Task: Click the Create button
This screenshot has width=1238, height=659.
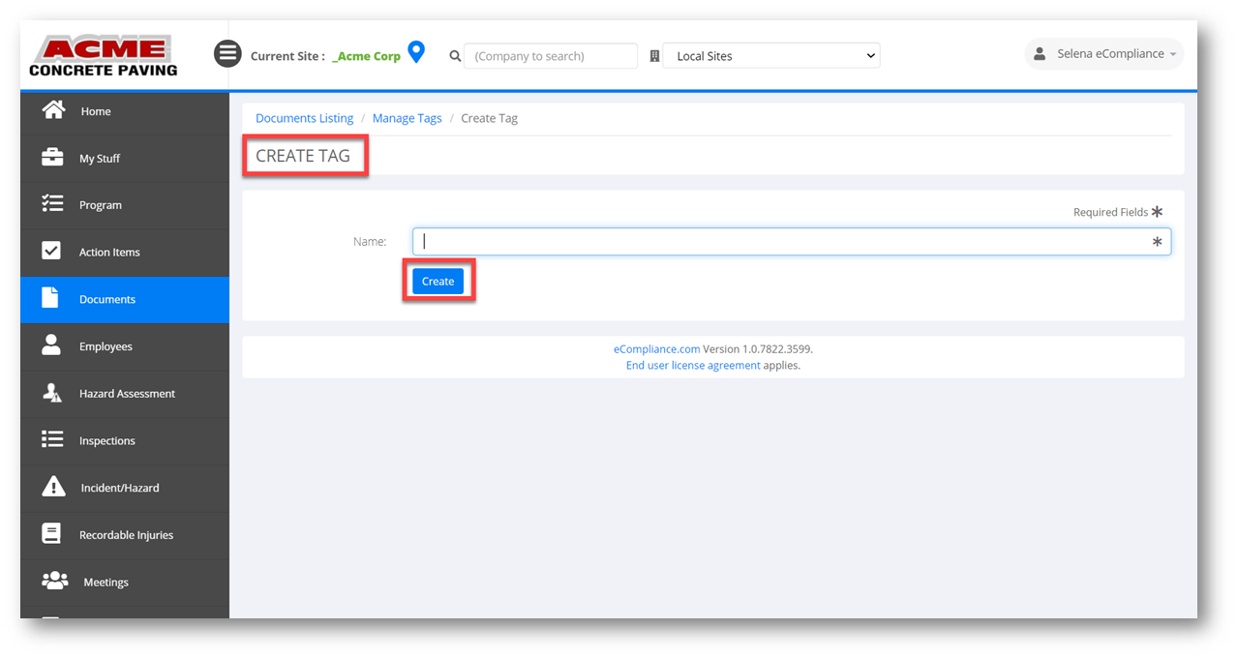Action: coord(438,281)
